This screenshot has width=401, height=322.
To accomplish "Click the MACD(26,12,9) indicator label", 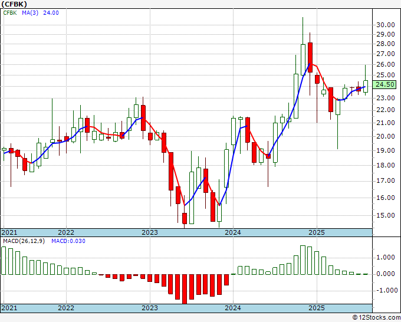I will pos(24,241).
